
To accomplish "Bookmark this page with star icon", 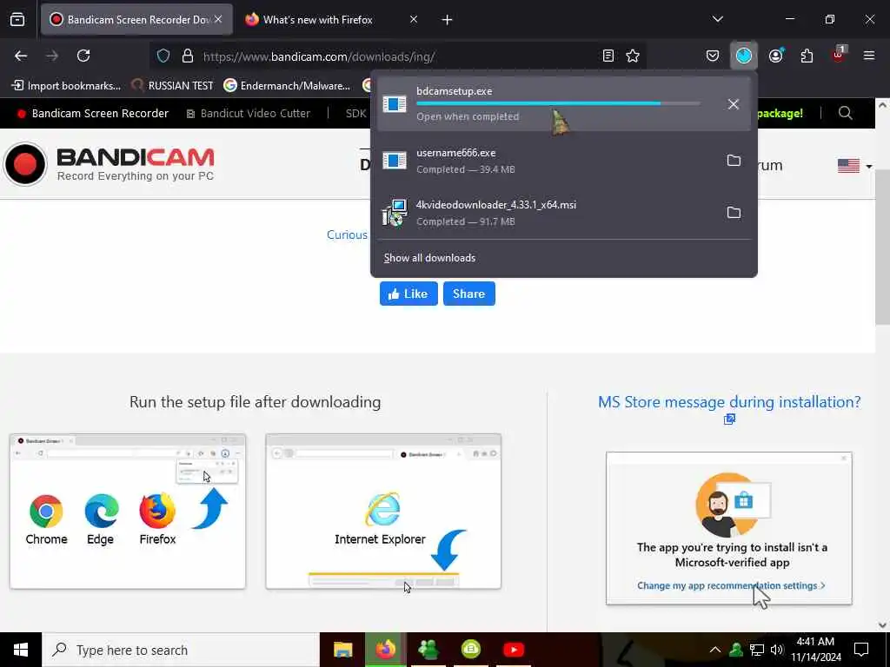I will pyautogui.click(x=633, y=56).
